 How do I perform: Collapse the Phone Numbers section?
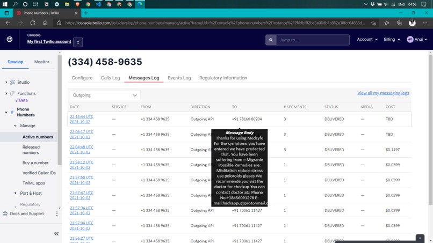pos(6,112)
